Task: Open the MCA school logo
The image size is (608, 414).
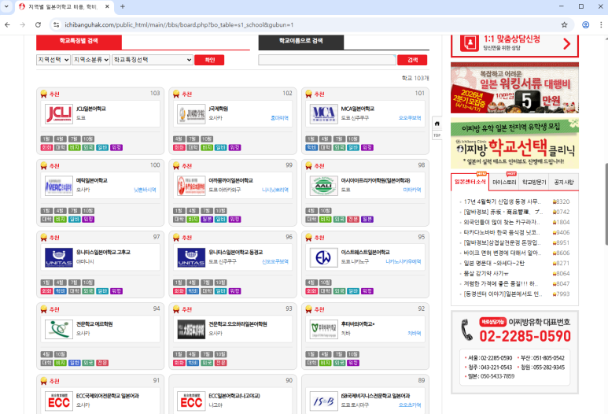Action: coord(323,113)
